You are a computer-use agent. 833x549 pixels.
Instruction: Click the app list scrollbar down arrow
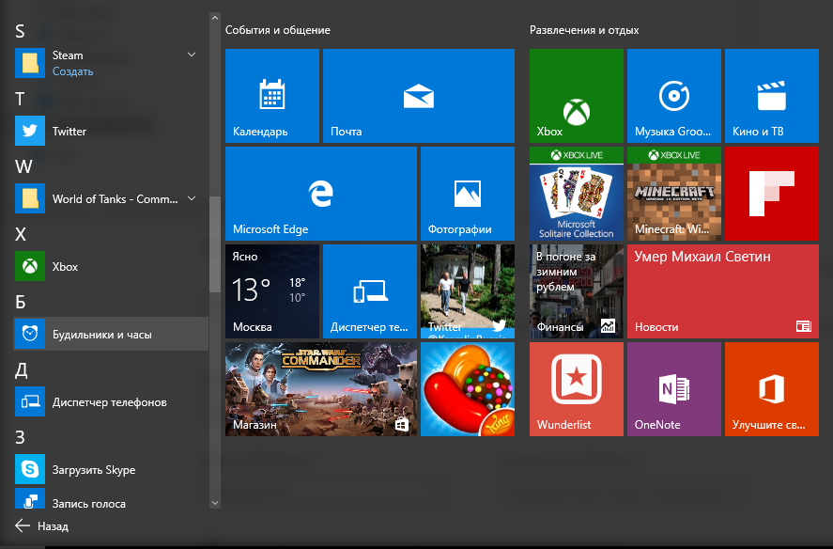pyautogui.click(x=215, y=503)
